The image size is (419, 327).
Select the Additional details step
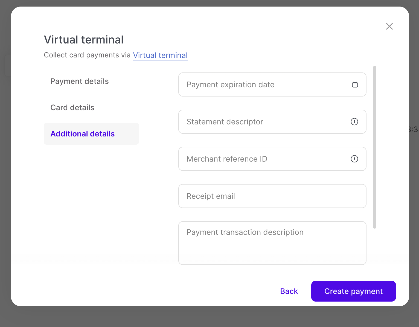(83, 134)
